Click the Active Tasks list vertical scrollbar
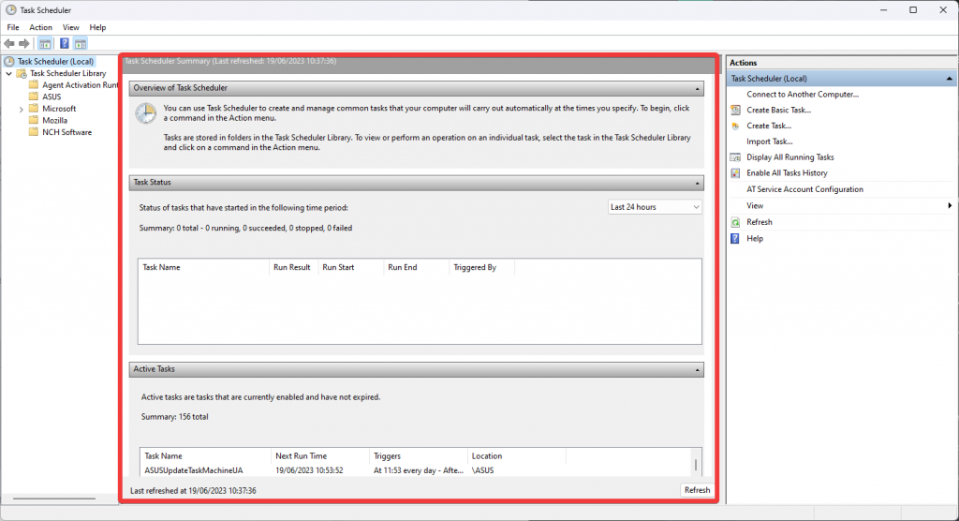This screenshot has height=521, width=959. (695, 465)
